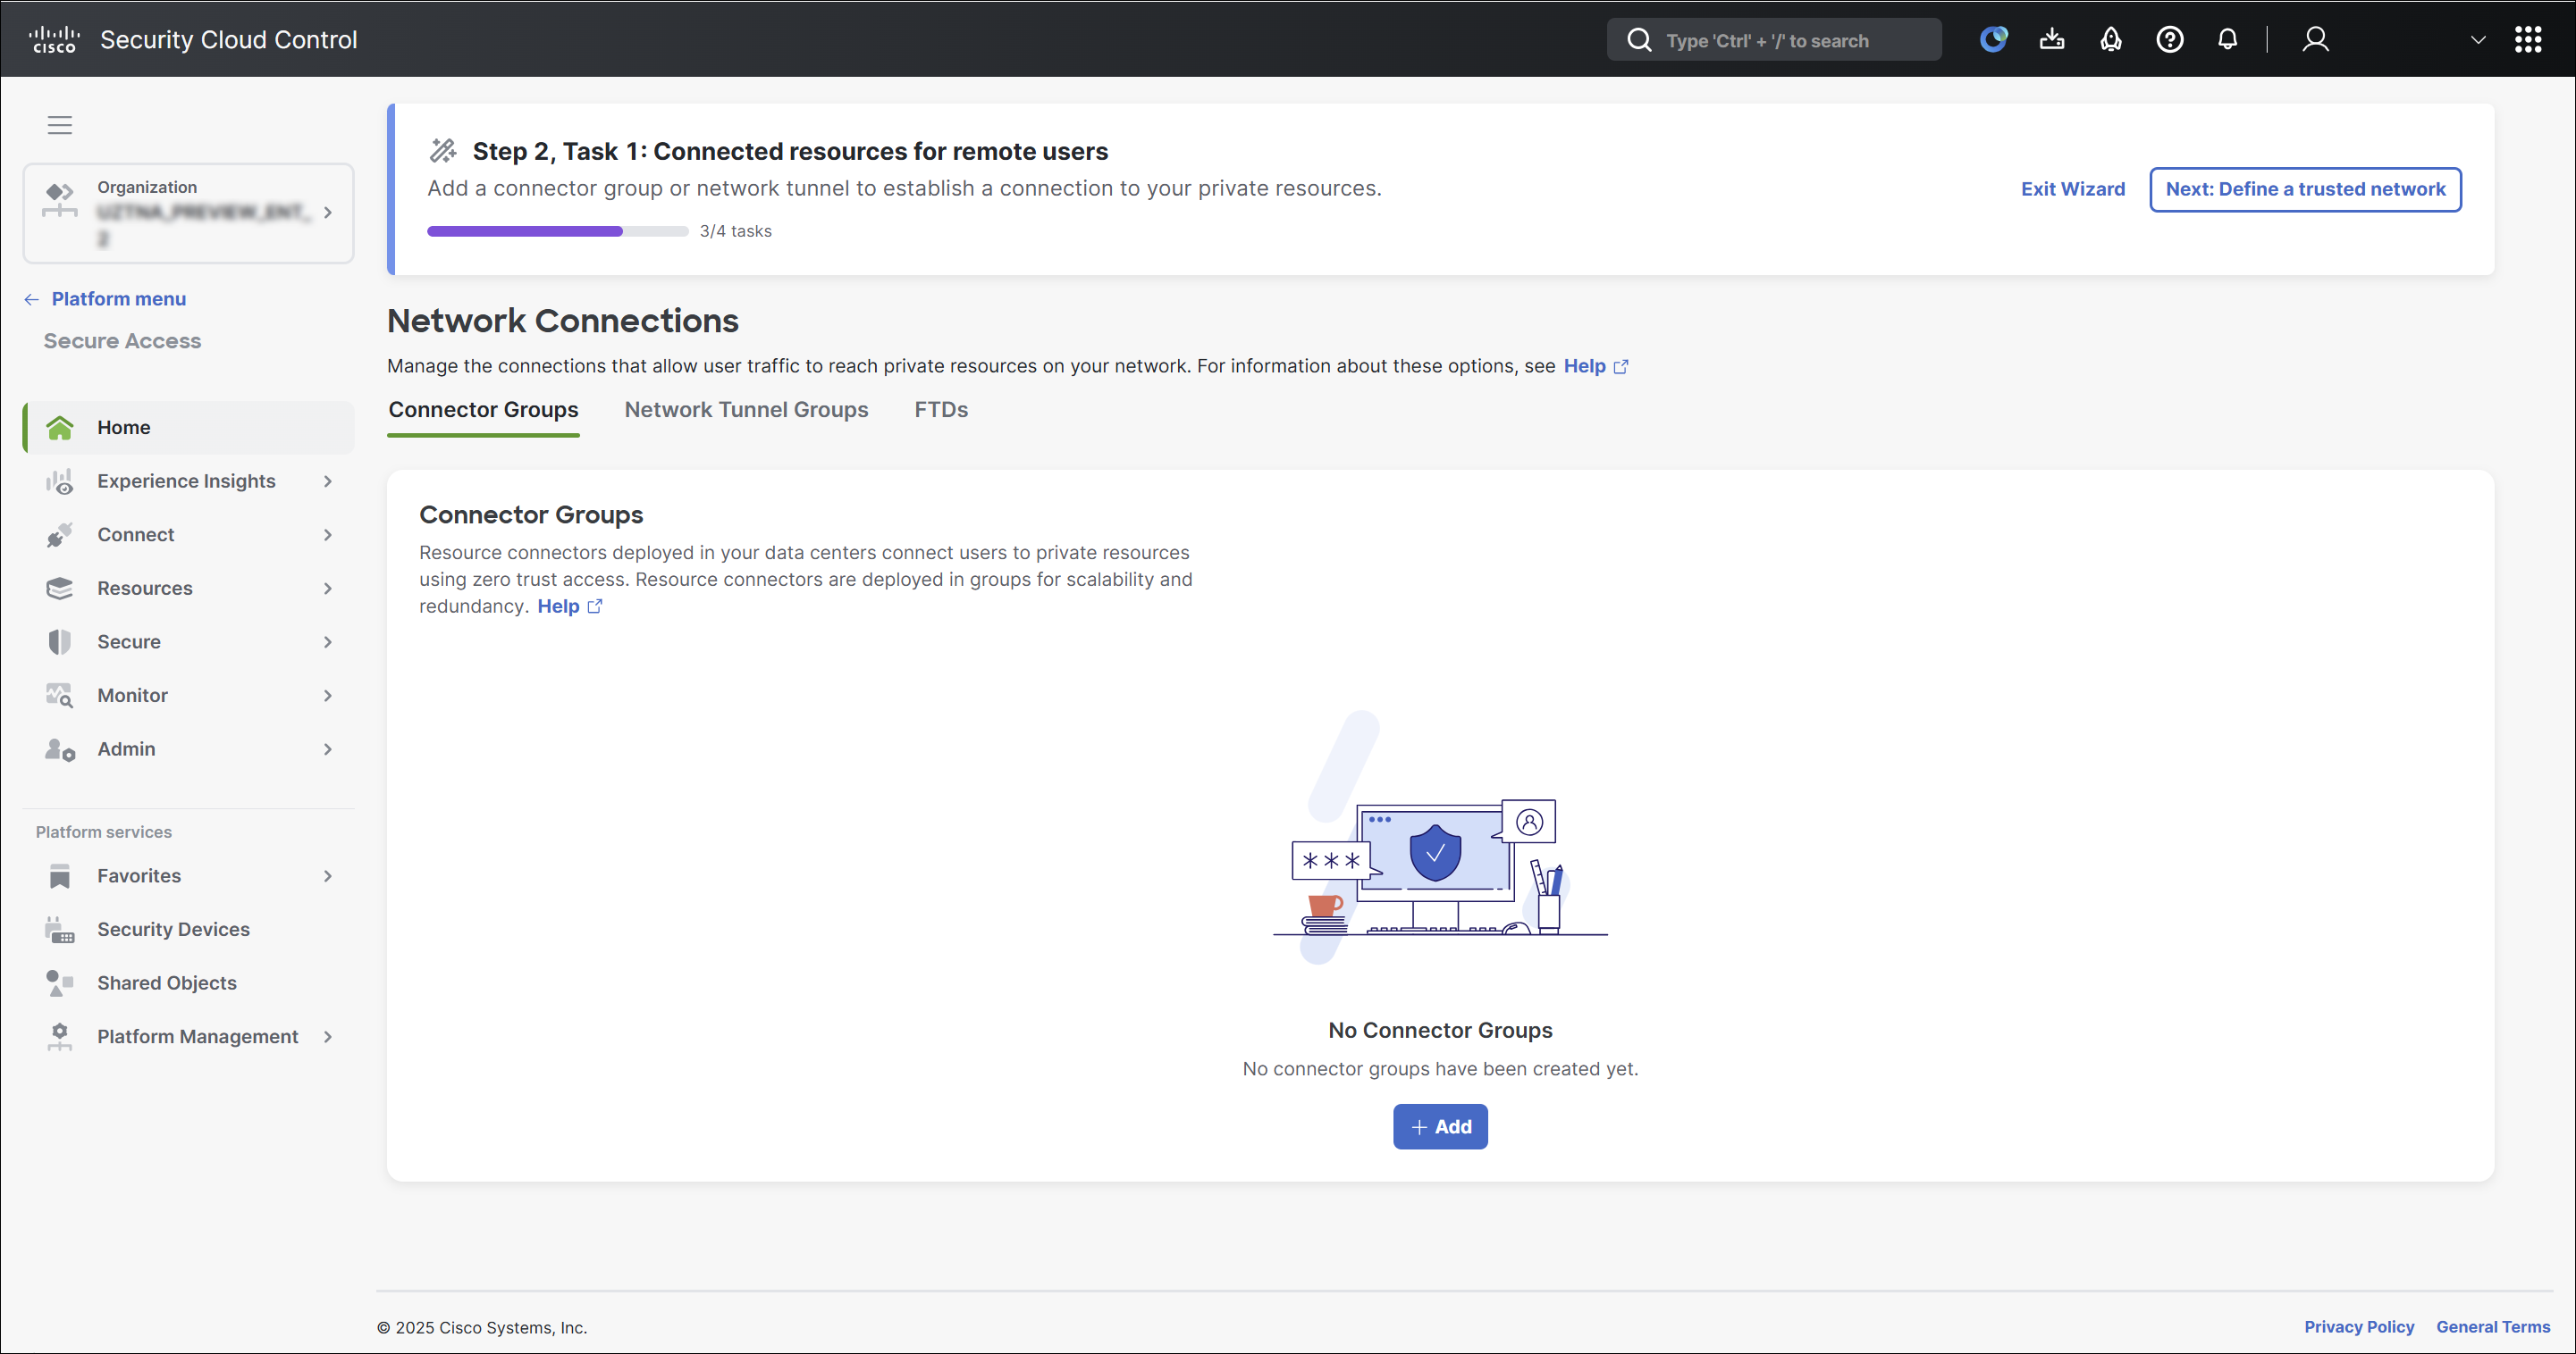Open the Privacy Policy link

click(x=2359, y=1326)
